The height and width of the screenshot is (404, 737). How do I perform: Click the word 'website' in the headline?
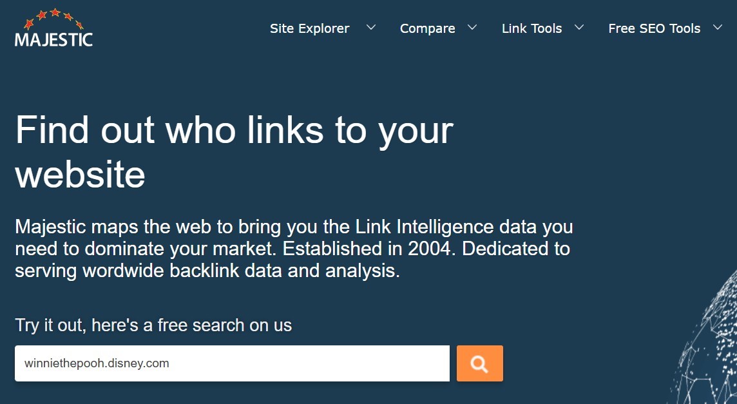point(80,175)
